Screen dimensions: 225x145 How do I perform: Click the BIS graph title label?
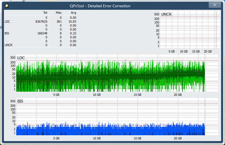coord(20,101)
